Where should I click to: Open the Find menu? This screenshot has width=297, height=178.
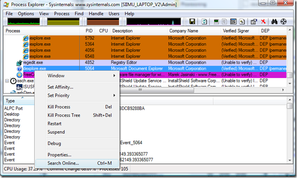[x=79, y=14]
